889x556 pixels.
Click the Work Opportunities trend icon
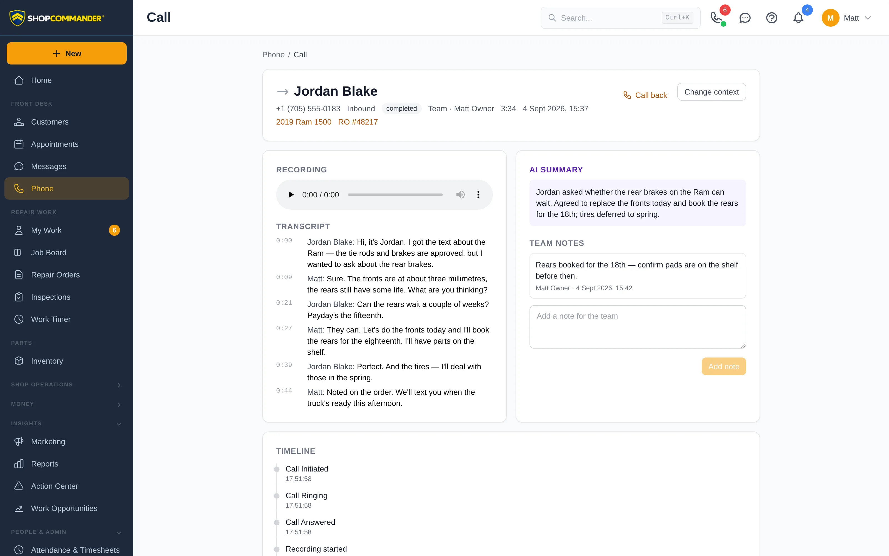(x=19, y=508)
